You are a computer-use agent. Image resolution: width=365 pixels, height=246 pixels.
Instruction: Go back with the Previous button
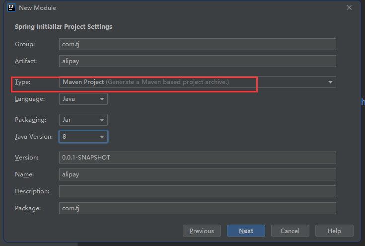(202, 231)
